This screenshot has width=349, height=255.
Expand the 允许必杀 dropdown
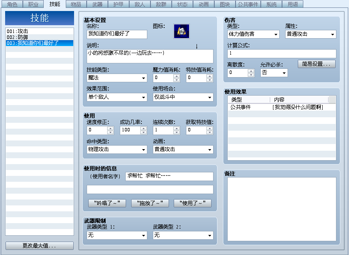274,73
